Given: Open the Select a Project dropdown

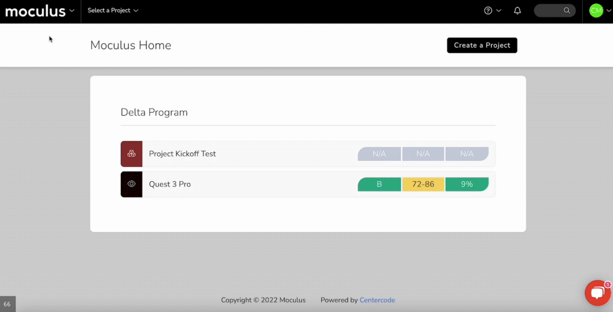Looking at the screenshot, I should (x=113, y=10).
